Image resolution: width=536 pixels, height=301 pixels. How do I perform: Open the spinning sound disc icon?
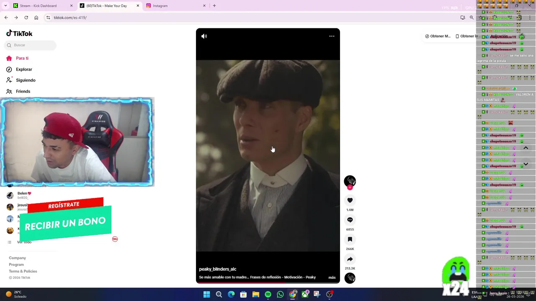pos(350,278)
